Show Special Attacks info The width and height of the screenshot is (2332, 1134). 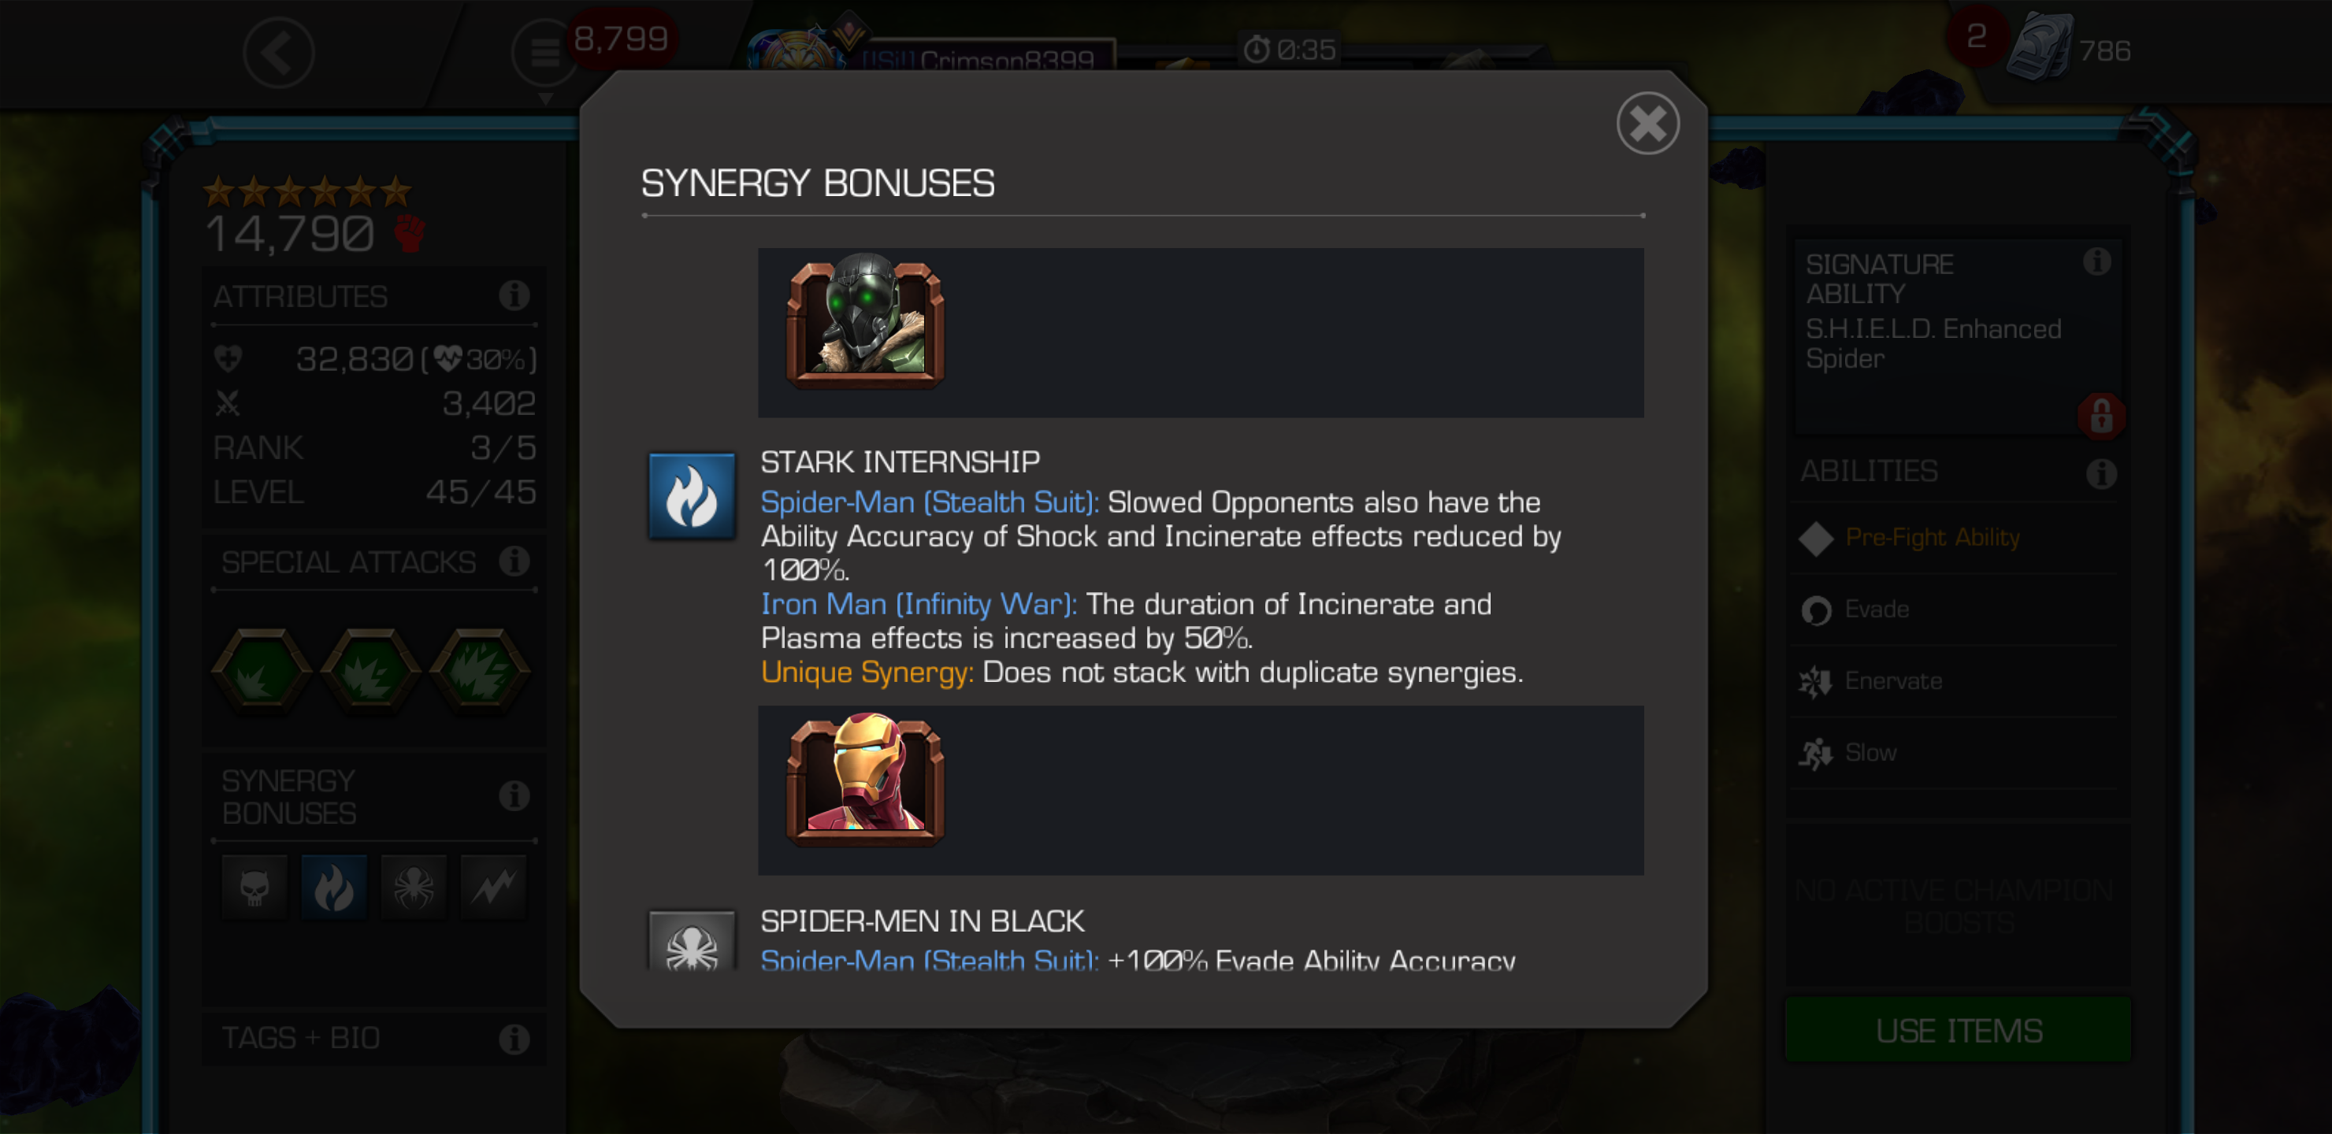514,561
